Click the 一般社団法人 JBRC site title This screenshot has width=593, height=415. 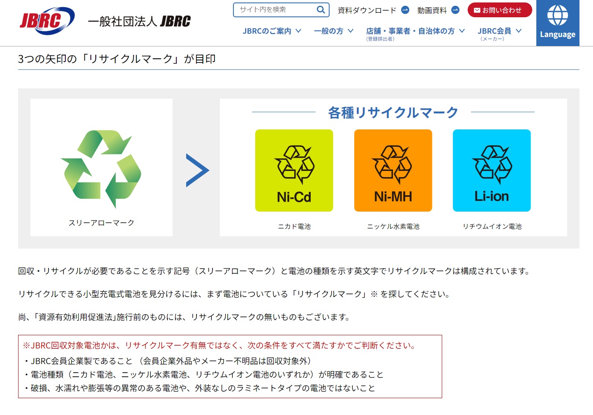pyautogui.click(x=139, y=21)
